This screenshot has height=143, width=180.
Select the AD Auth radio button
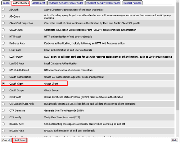coord(3,9)
